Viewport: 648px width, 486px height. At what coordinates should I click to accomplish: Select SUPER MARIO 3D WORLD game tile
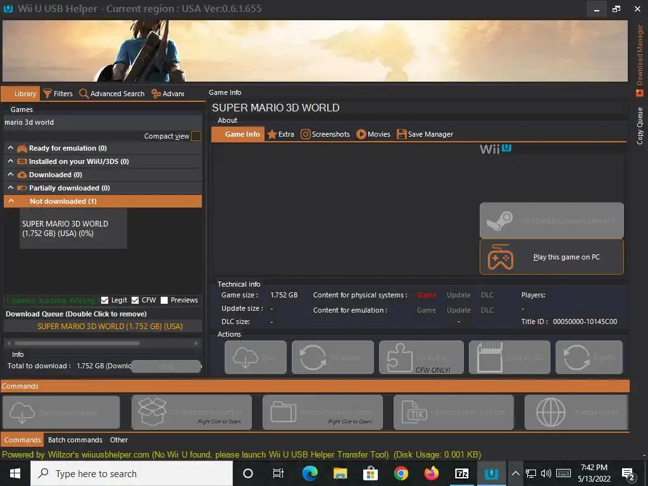[x=73, y=228]
